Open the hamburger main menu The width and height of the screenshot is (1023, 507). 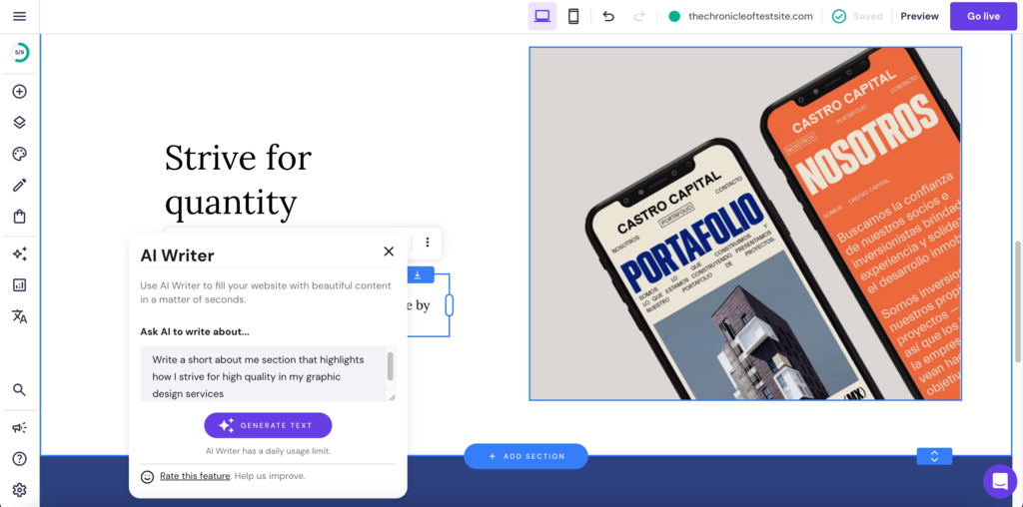19,16
